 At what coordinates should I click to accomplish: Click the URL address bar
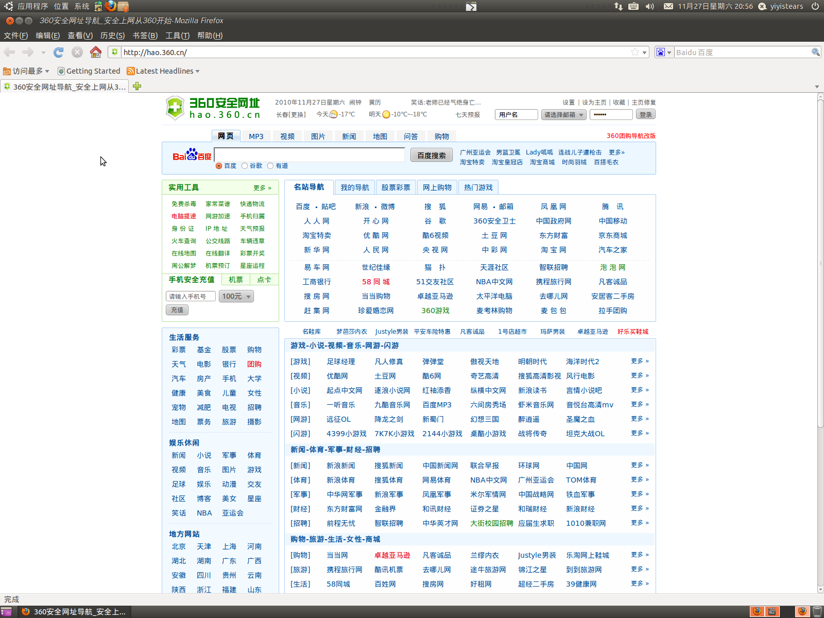[x=376, y=52]
